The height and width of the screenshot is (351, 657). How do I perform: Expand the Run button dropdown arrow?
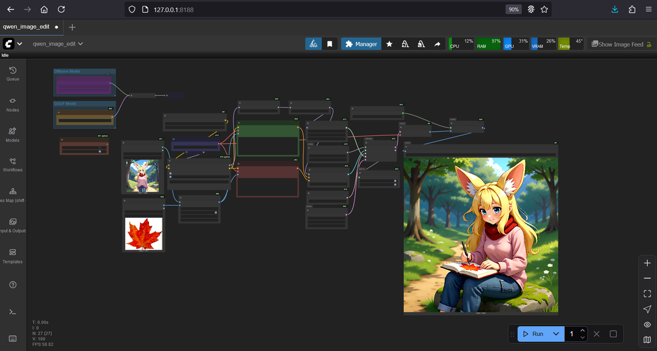[556, 334]
